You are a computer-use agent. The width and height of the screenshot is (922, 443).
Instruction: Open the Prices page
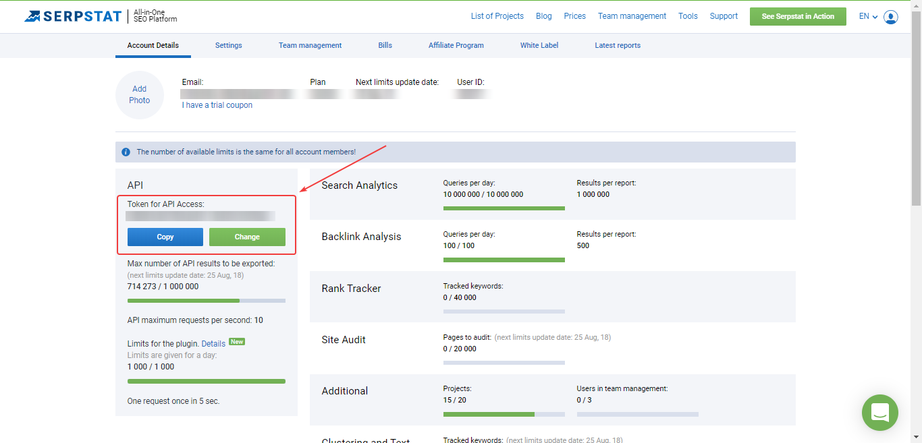575,16
